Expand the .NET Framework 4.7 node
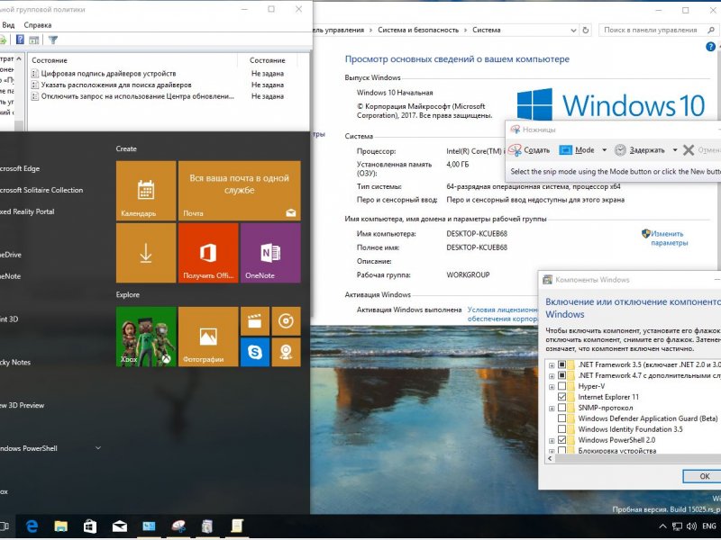The width and height of the screenshot is (721, 540). click(x=552, y=376)
